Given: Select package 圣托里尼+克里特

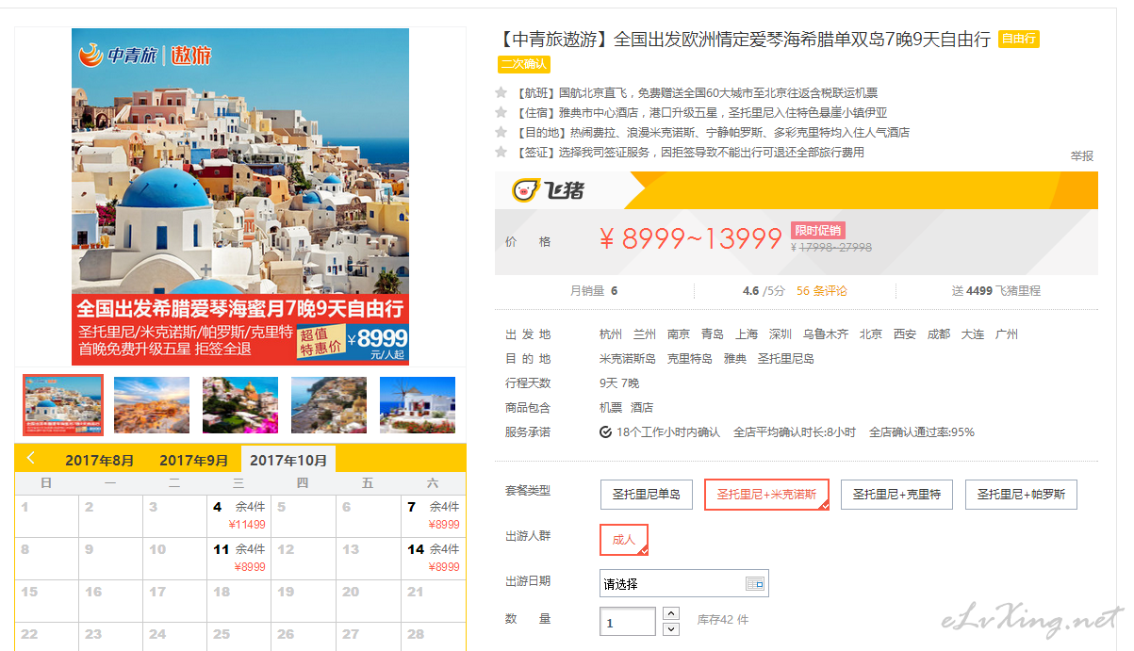Looking at the screenshot, I should pos(896,495).
